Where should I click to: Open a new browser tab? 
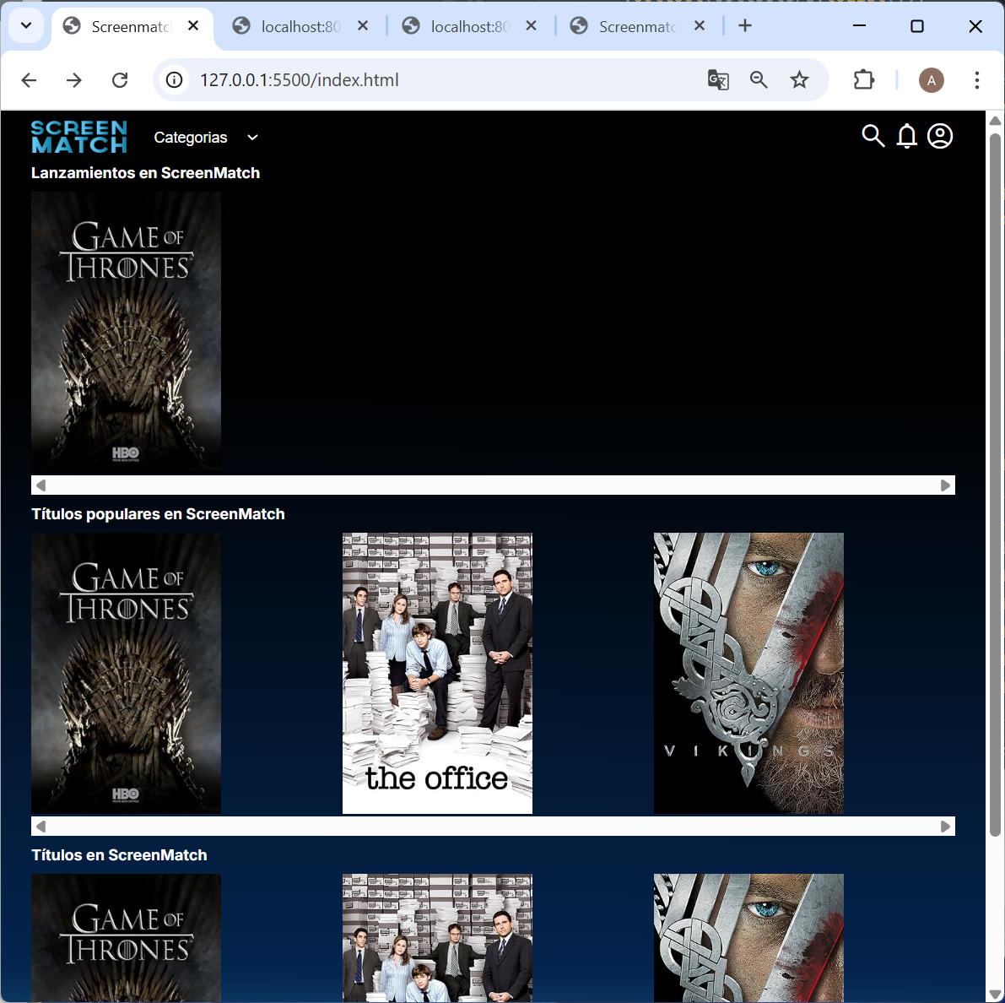point(745,25)
